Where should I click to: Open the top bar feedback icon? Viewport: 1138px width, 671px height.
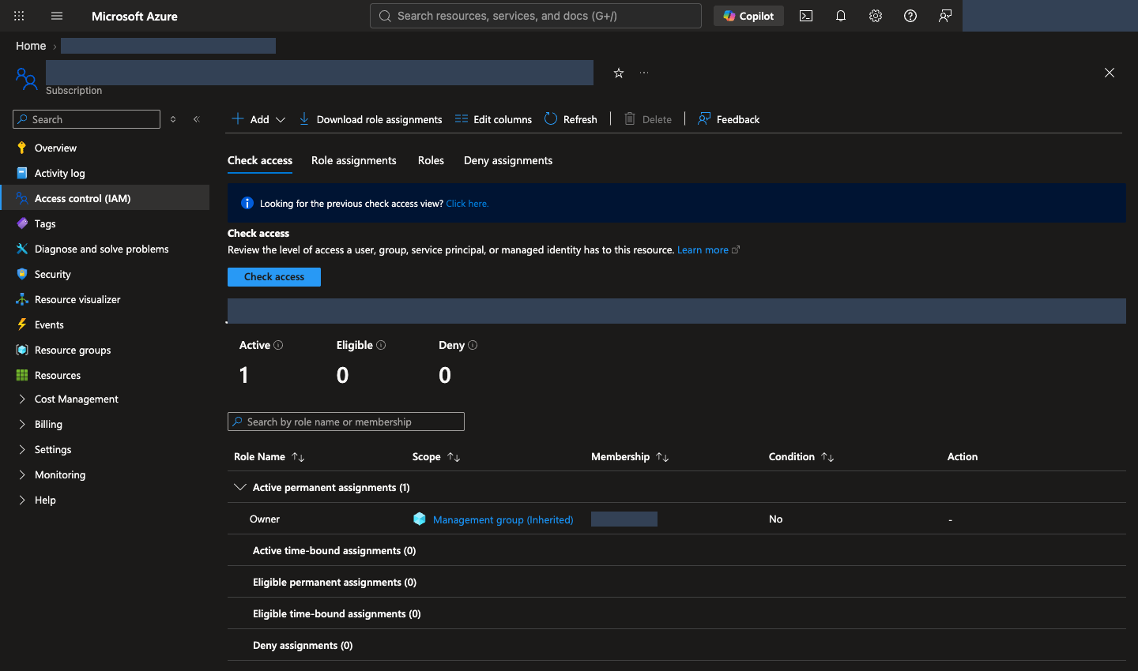pos(945,16)
